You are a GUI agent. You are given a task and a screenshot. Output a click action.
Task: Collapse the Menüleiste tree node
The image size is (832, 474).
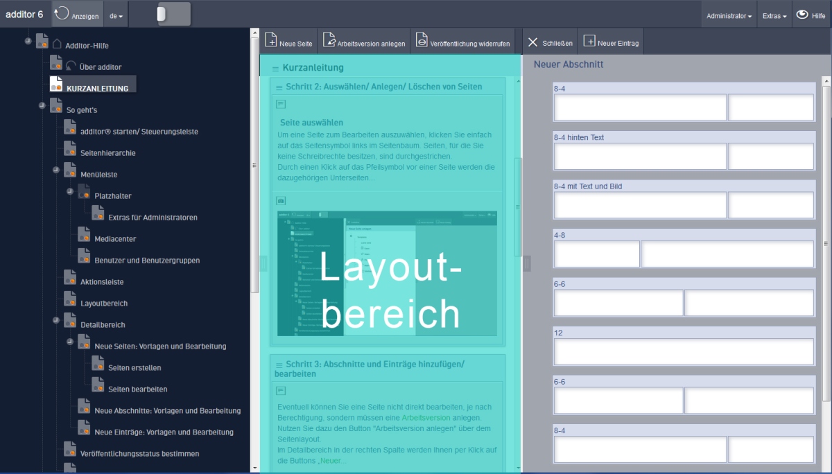55,170
